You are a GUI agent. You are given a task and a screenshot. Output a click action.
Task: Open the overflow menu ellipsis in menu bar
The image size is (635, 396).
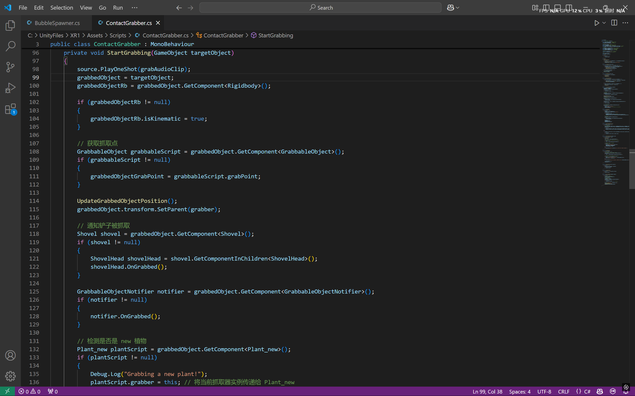[134, 8]
